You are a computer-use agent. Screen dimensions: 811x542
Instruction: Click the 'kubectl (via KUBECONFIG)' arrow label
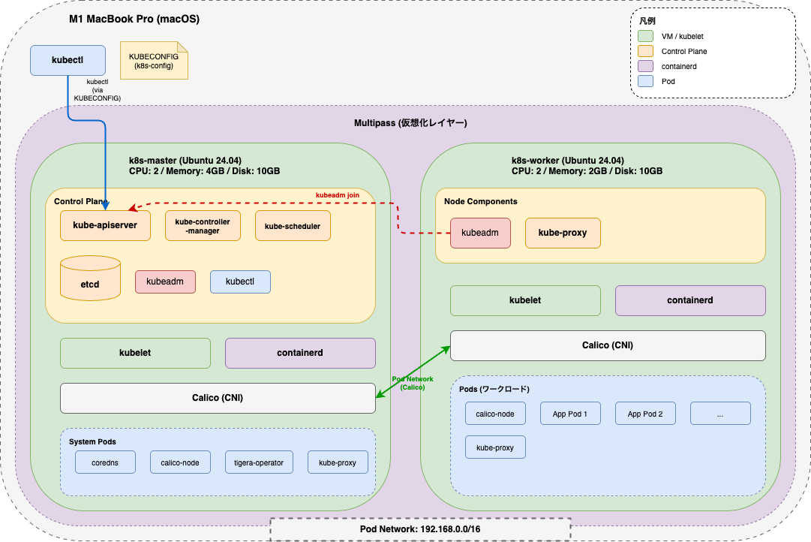(x=98, y=90)
